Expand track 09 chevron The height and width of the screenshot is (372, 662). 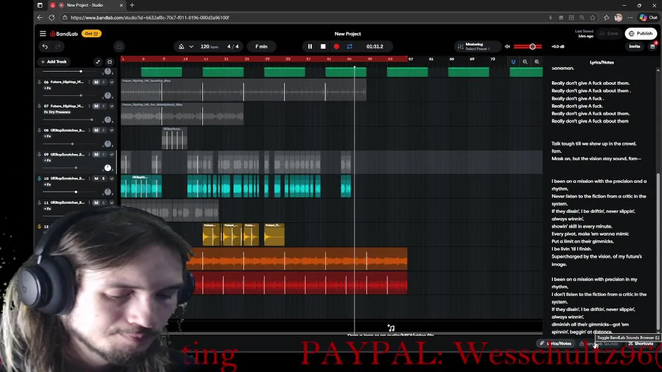(111, 154)
